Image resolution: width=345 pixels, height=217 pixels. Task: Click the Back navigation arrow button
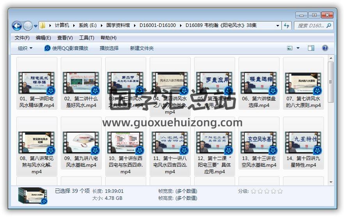17,26
